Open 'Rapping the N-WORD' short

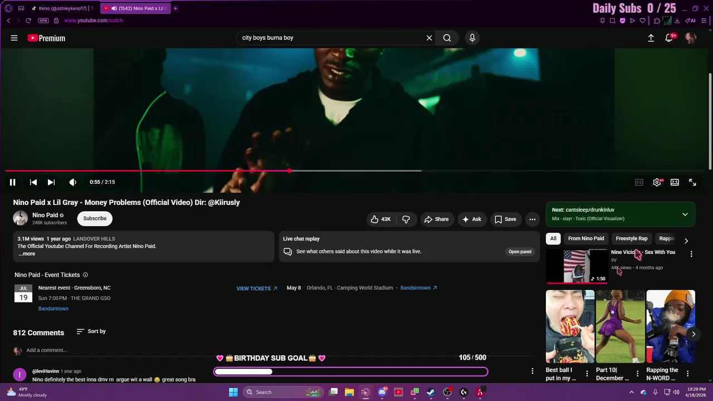(671, 326)
